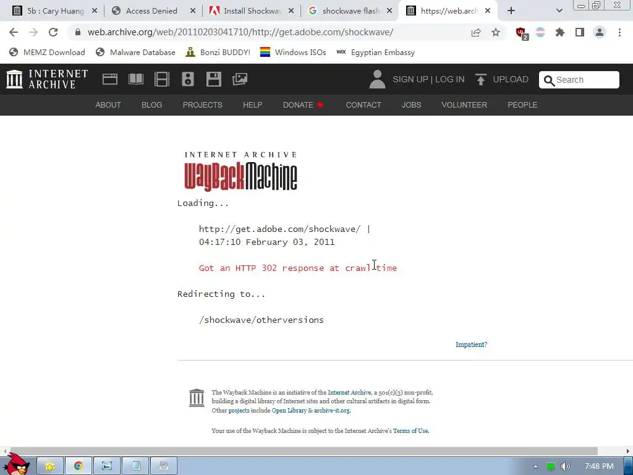This screenshot has height=475, width=633.
Task: Open the Terms of Use link
Action: (x=410, y=430)
